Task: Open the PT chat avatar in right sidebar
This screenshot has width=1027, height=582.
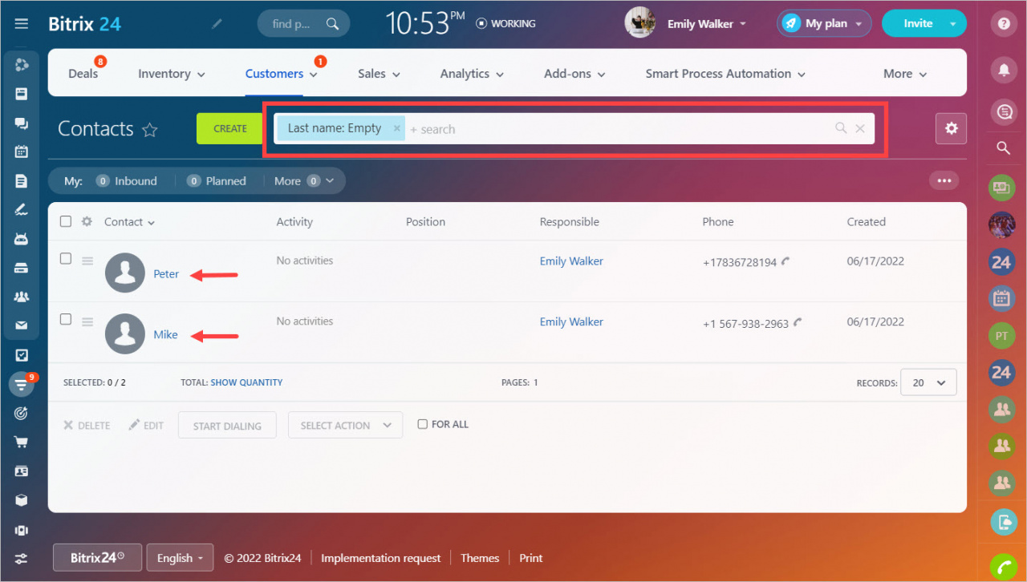Action: point(1002,336)
